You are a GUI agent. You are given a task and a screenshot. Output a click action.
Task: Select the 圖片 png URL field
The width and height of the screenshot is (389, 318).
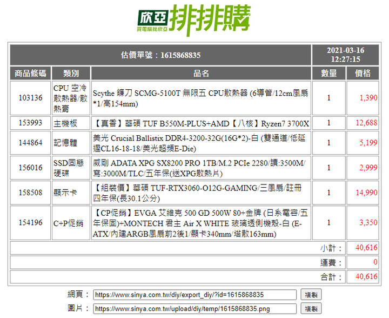(x=194, y=309)
